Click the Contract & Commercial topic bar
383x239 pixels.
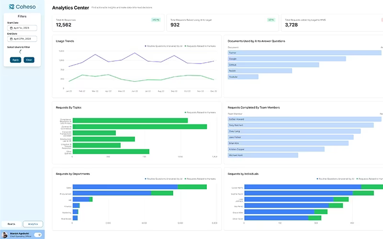[140, 127]
